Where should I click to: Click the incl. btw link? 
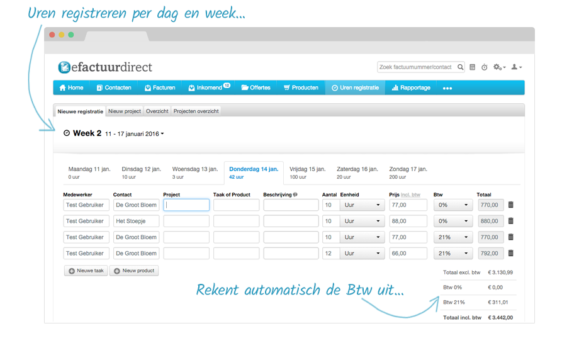(x=410, y=195)
